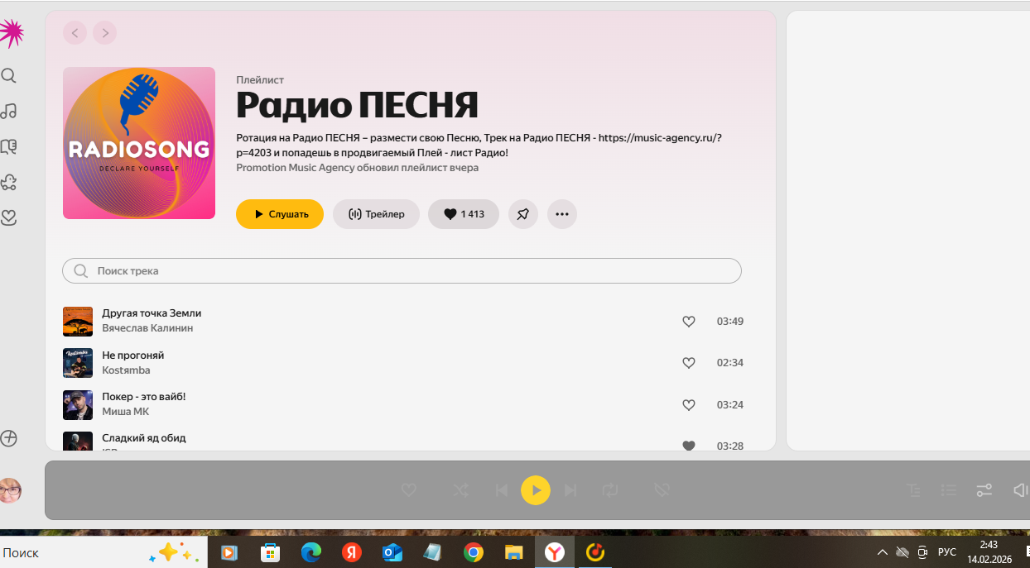1030x568 pixels.
Task: Pin the playlist with the pin icon
Action: 522,214
